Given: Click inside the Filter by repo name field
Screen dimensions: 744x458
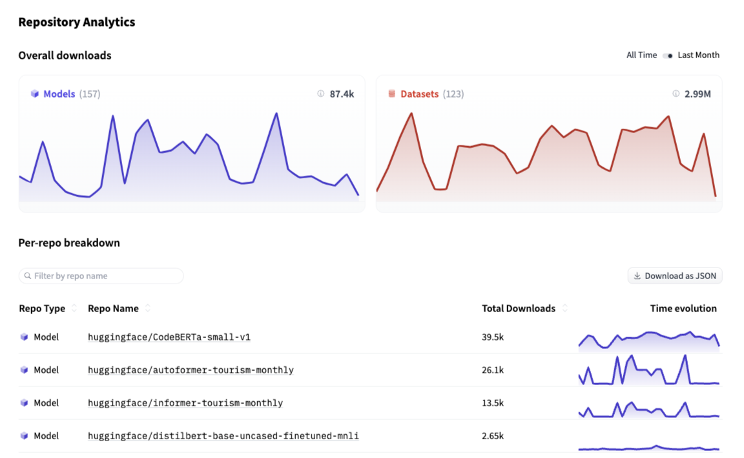Looking at the screenshot, I should 101,276.
